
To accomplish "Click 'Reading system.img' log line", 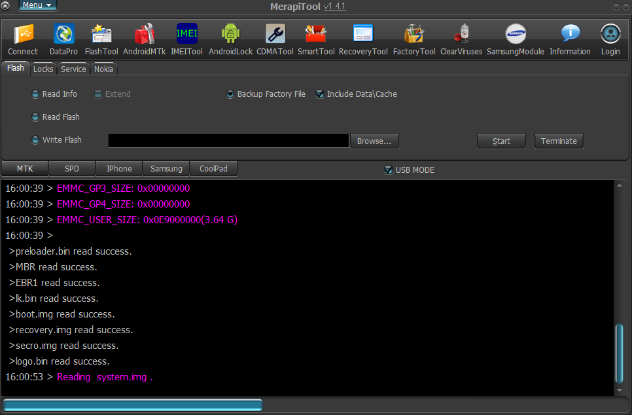I will point(79,377).
